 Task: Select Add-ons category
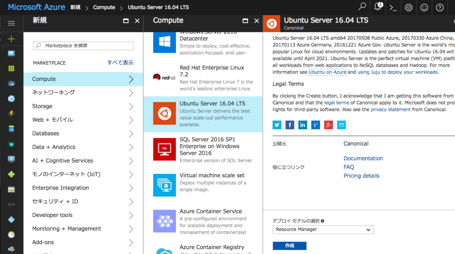83,242
